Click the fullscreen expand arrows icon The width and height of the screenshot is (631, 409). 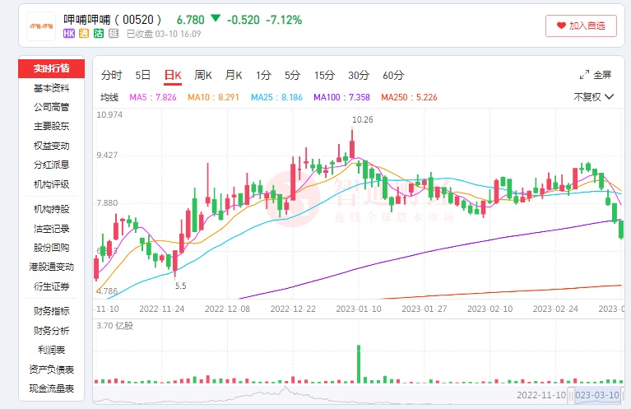tap(585, 75)
